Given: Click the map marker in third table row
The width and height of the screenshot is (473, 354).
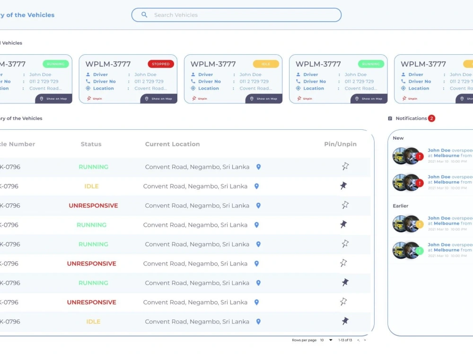Looking at the screenshot, I should tap(259, 206).
